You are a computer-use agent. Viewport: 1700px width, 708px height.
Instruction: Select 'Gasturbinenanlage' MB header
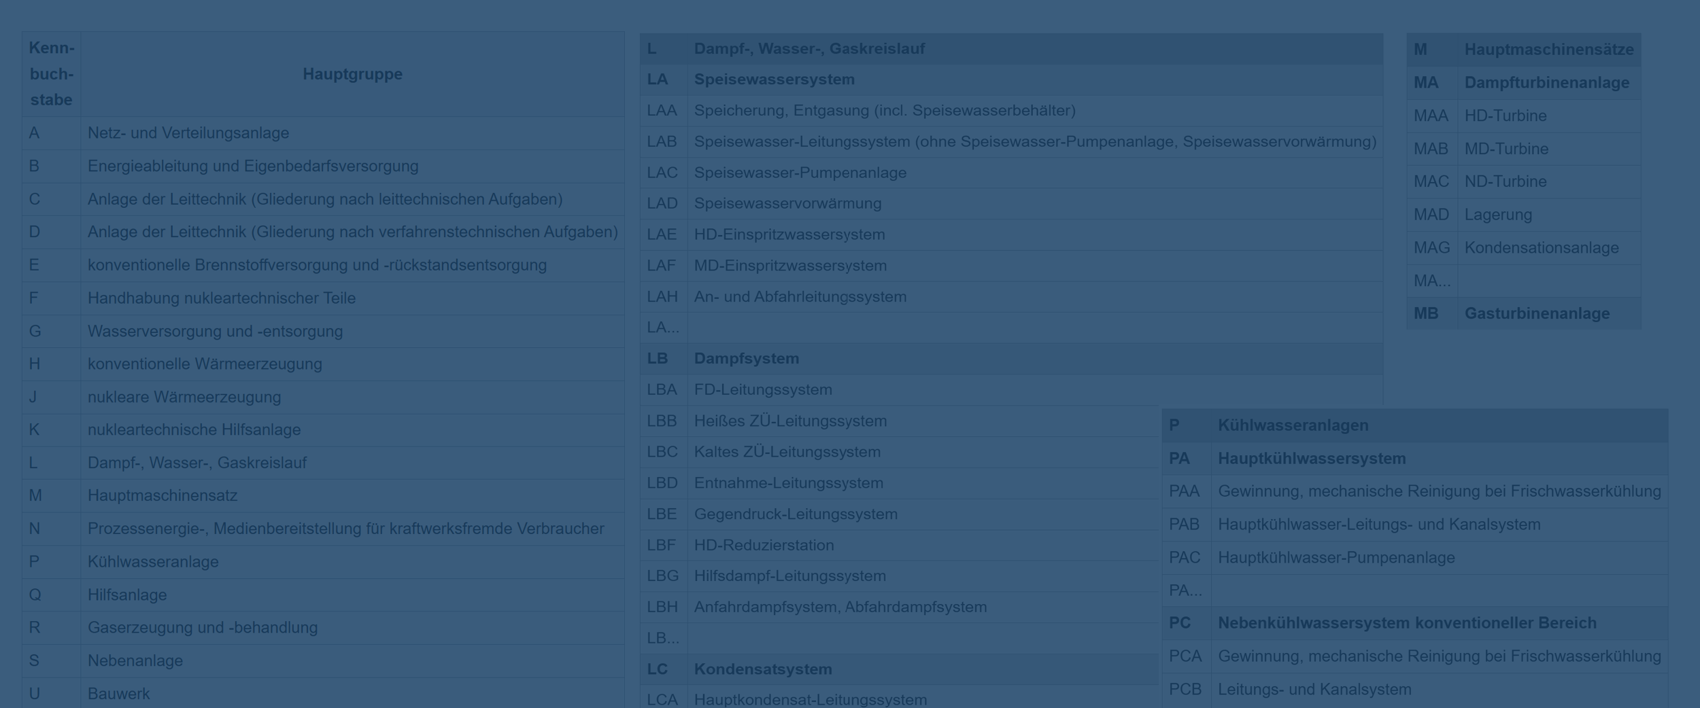(1537, 314)
